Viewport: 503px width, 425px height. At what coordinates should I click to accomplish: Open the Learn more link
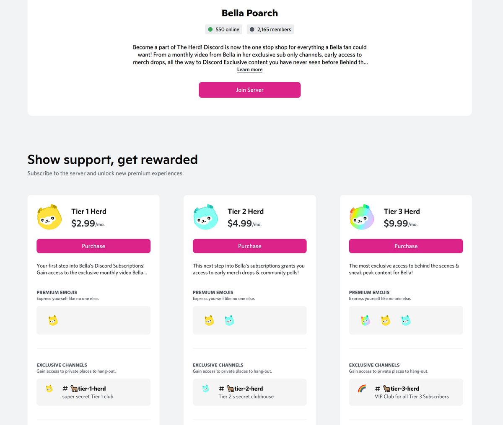[249, 69]
